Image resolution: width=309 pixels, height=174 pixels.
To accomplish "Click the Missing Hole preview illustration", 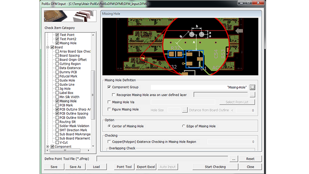I will (180, 45).
